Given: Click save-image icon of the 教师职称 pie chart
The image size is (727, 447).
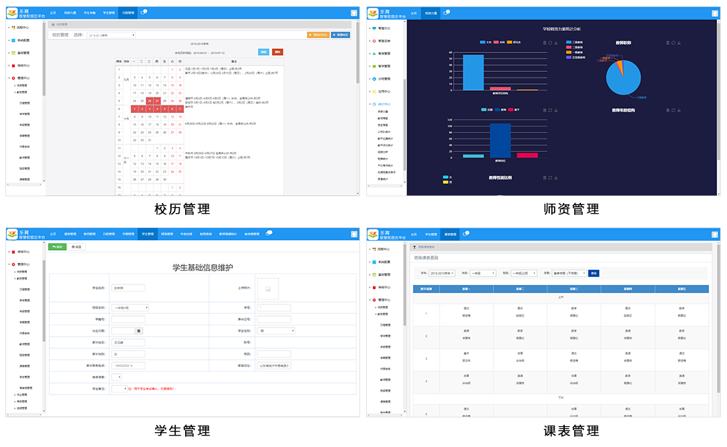Looking at the screenshot, I should [680, 43].
